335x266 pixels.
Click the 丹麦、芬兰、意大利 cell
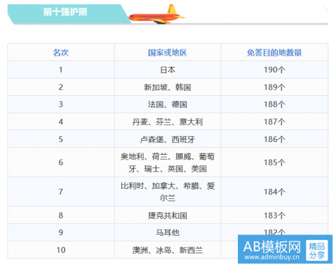click(x=167, y=122)
